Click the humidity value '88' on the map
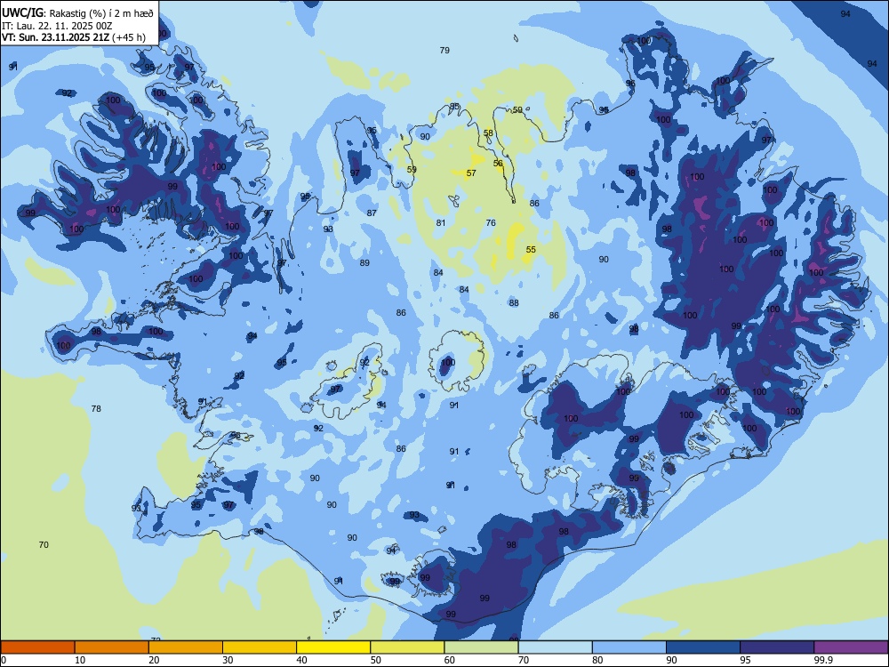 pyautogui.click(x=514, y=303)
